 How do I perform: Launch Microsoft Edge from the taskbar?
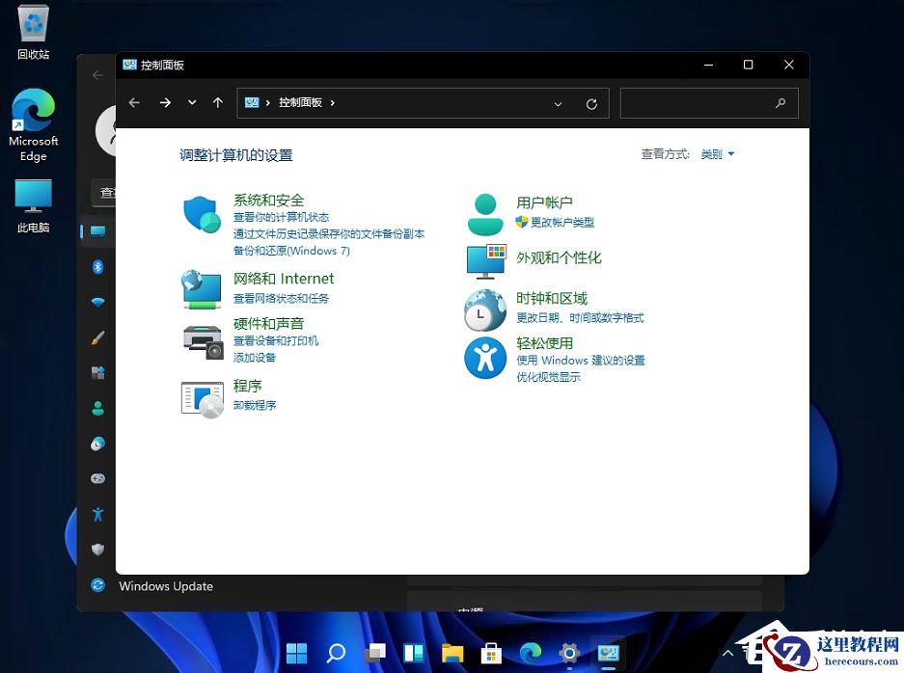pos(531,653)
